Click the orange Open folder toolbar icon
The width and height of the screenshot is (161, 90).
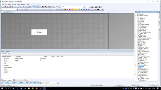pos(7,7)
